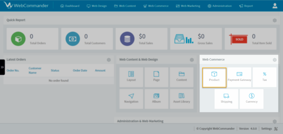Open the Content tile

[x=182, y=77]
